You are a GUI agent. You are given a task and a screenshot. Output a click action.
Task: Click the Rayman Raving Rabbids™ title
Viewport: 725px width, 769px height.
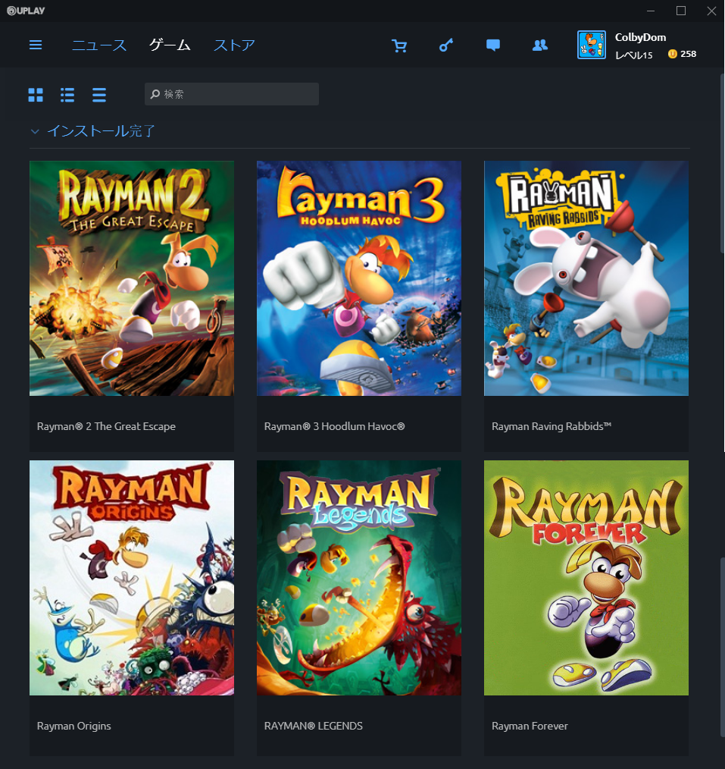(x=552, y=426)
